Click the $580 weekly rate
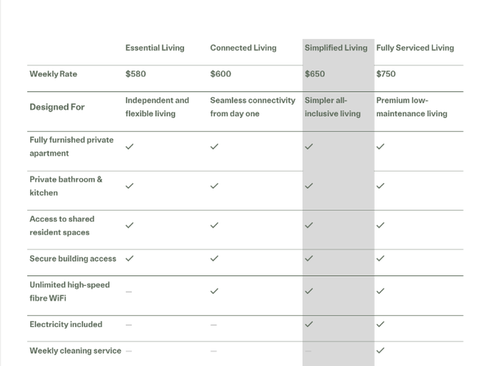488x366 pixels. click(136, 74)
